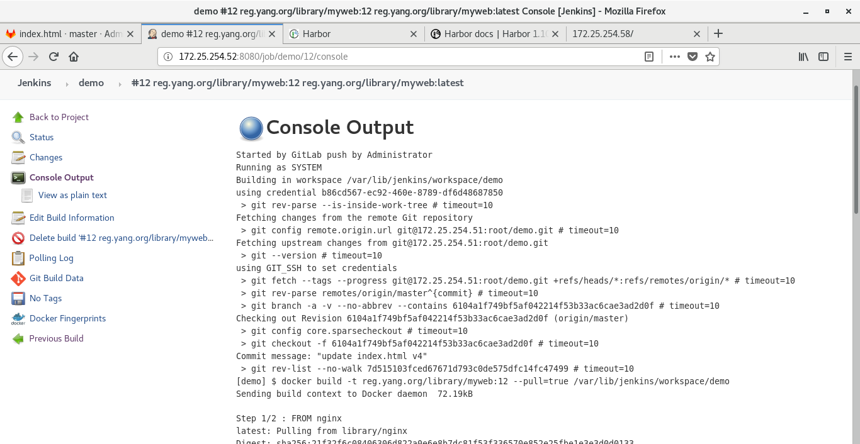Image resolution: width=860 pixels, height=444 pixels.
Task: Click the Docker Fingerprints whale icon
Action: [18, 318]
